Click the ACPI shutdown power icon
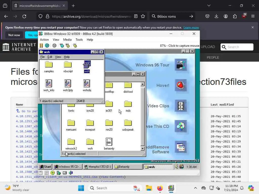 click(54, 45)
